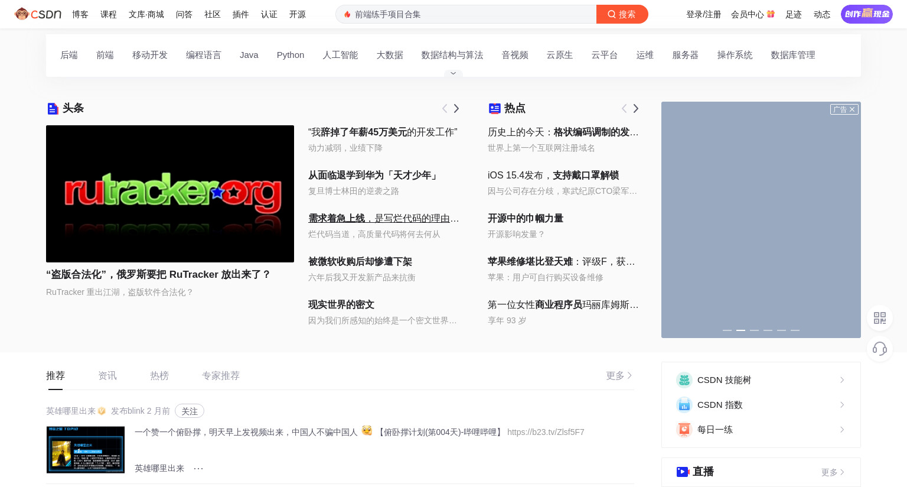The height and width of the screenshot is (487, 907).
Task: Select the 移动开发 category
Action: (x=150, y=55)
